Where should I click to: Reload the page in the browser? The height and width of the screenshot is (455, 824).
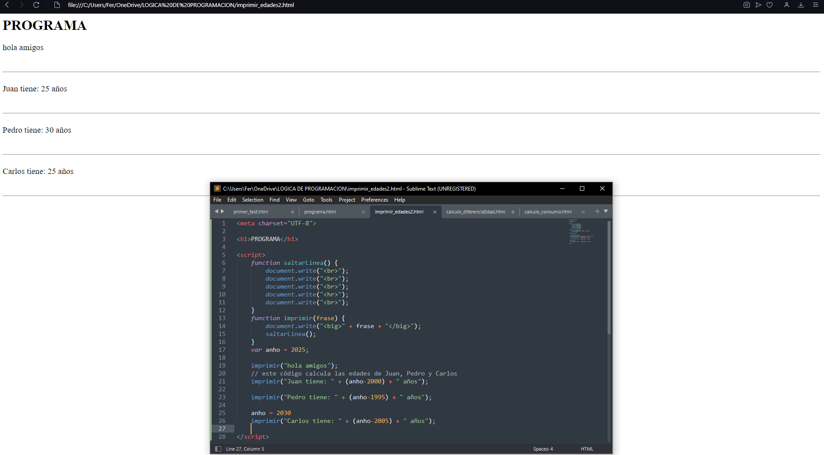tap(36, 5)
